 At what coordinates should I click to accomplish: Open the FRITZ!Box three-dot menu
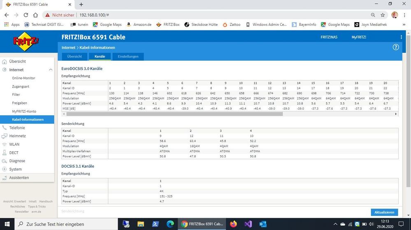[x=401, y=37]
